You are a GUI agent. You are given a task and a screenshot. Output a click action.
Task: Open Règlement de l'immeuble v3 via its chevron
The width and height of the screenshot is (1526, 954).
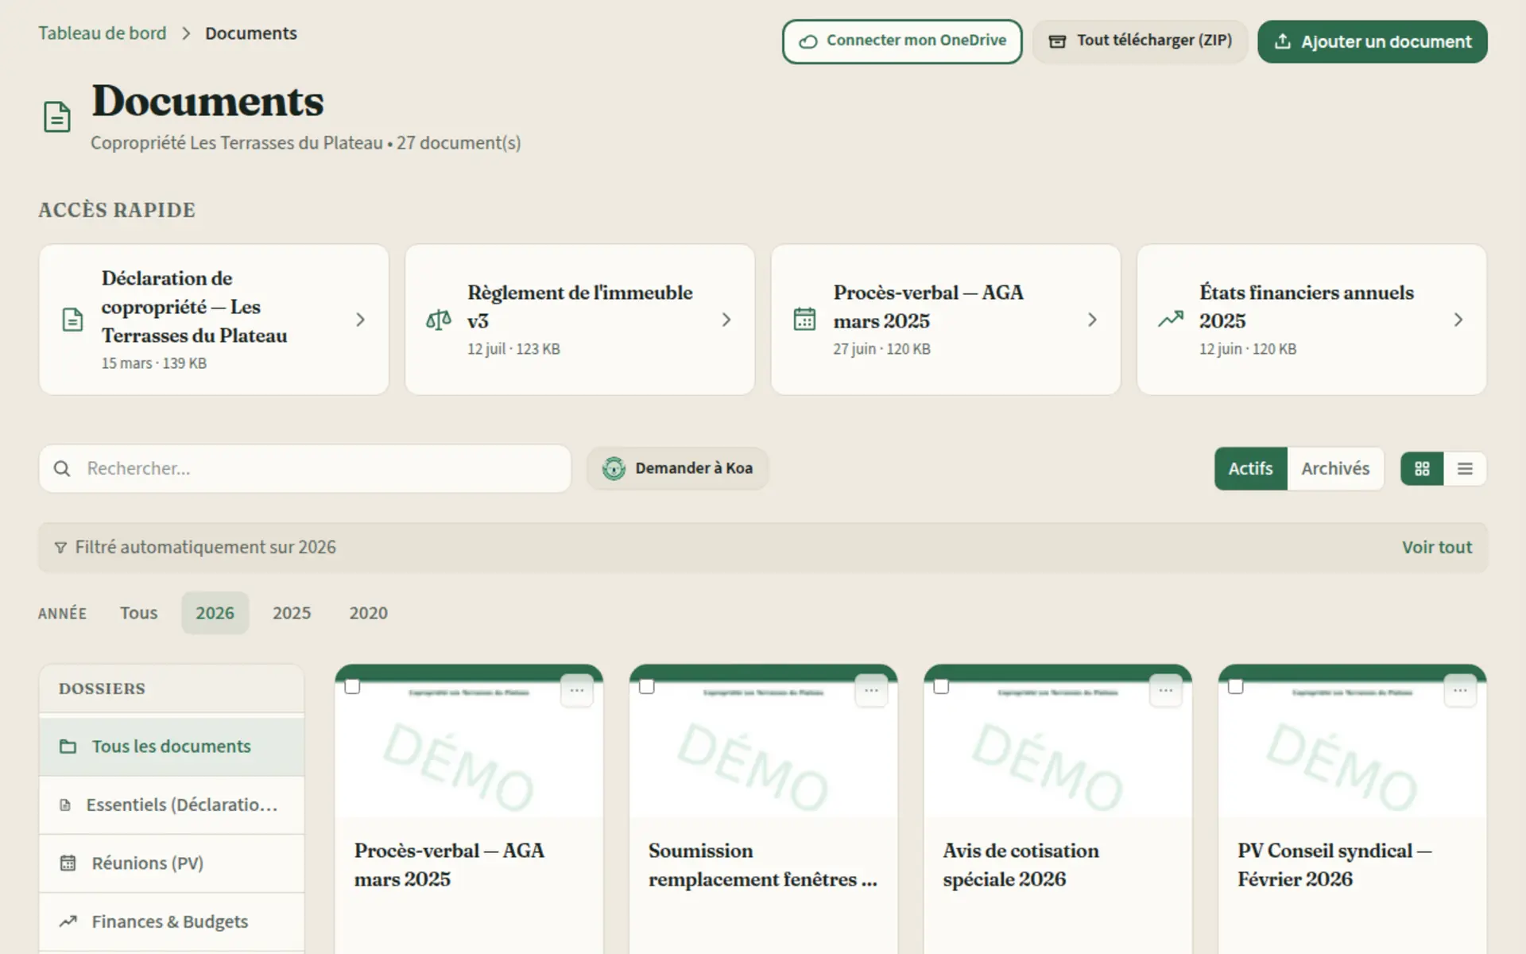coord(726,320)
